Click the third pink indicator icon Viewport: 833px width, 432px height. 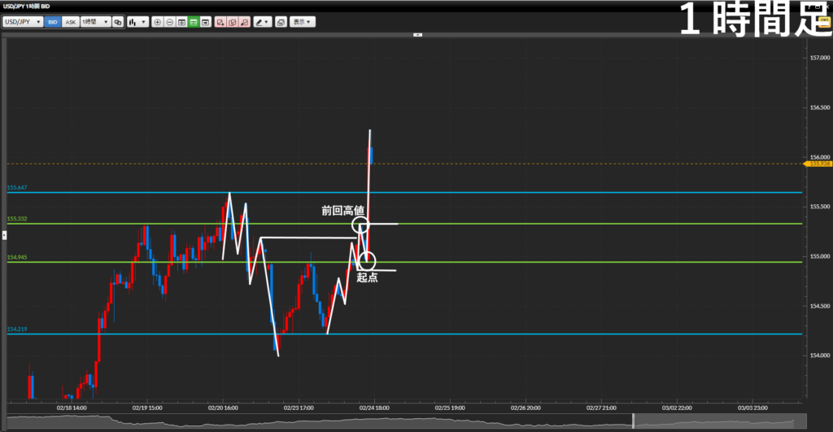pos(245,22)
